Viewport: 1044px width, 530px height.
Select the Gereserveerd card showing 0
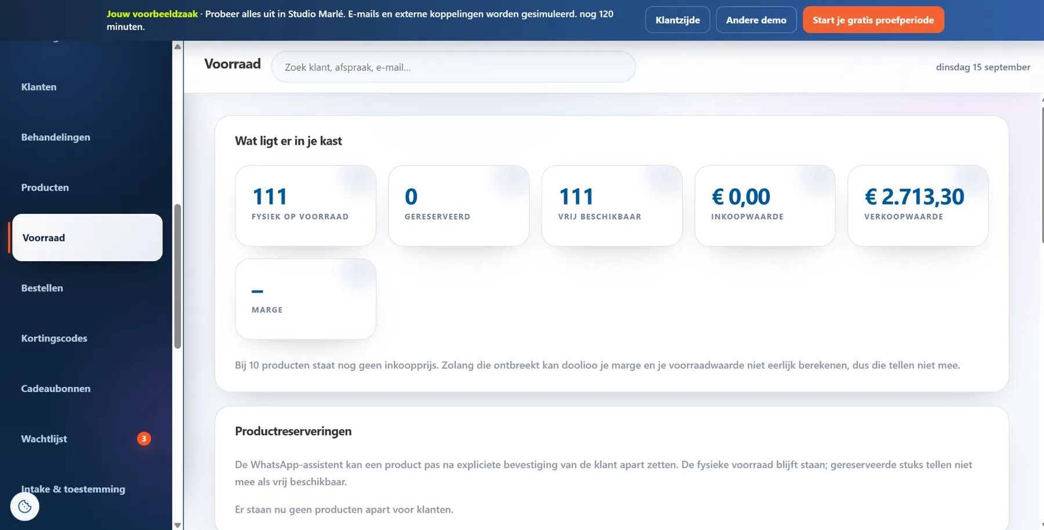(459, 206)
